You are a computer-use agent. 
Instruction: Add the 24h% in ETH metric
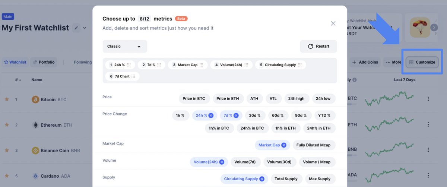[319, 128]
